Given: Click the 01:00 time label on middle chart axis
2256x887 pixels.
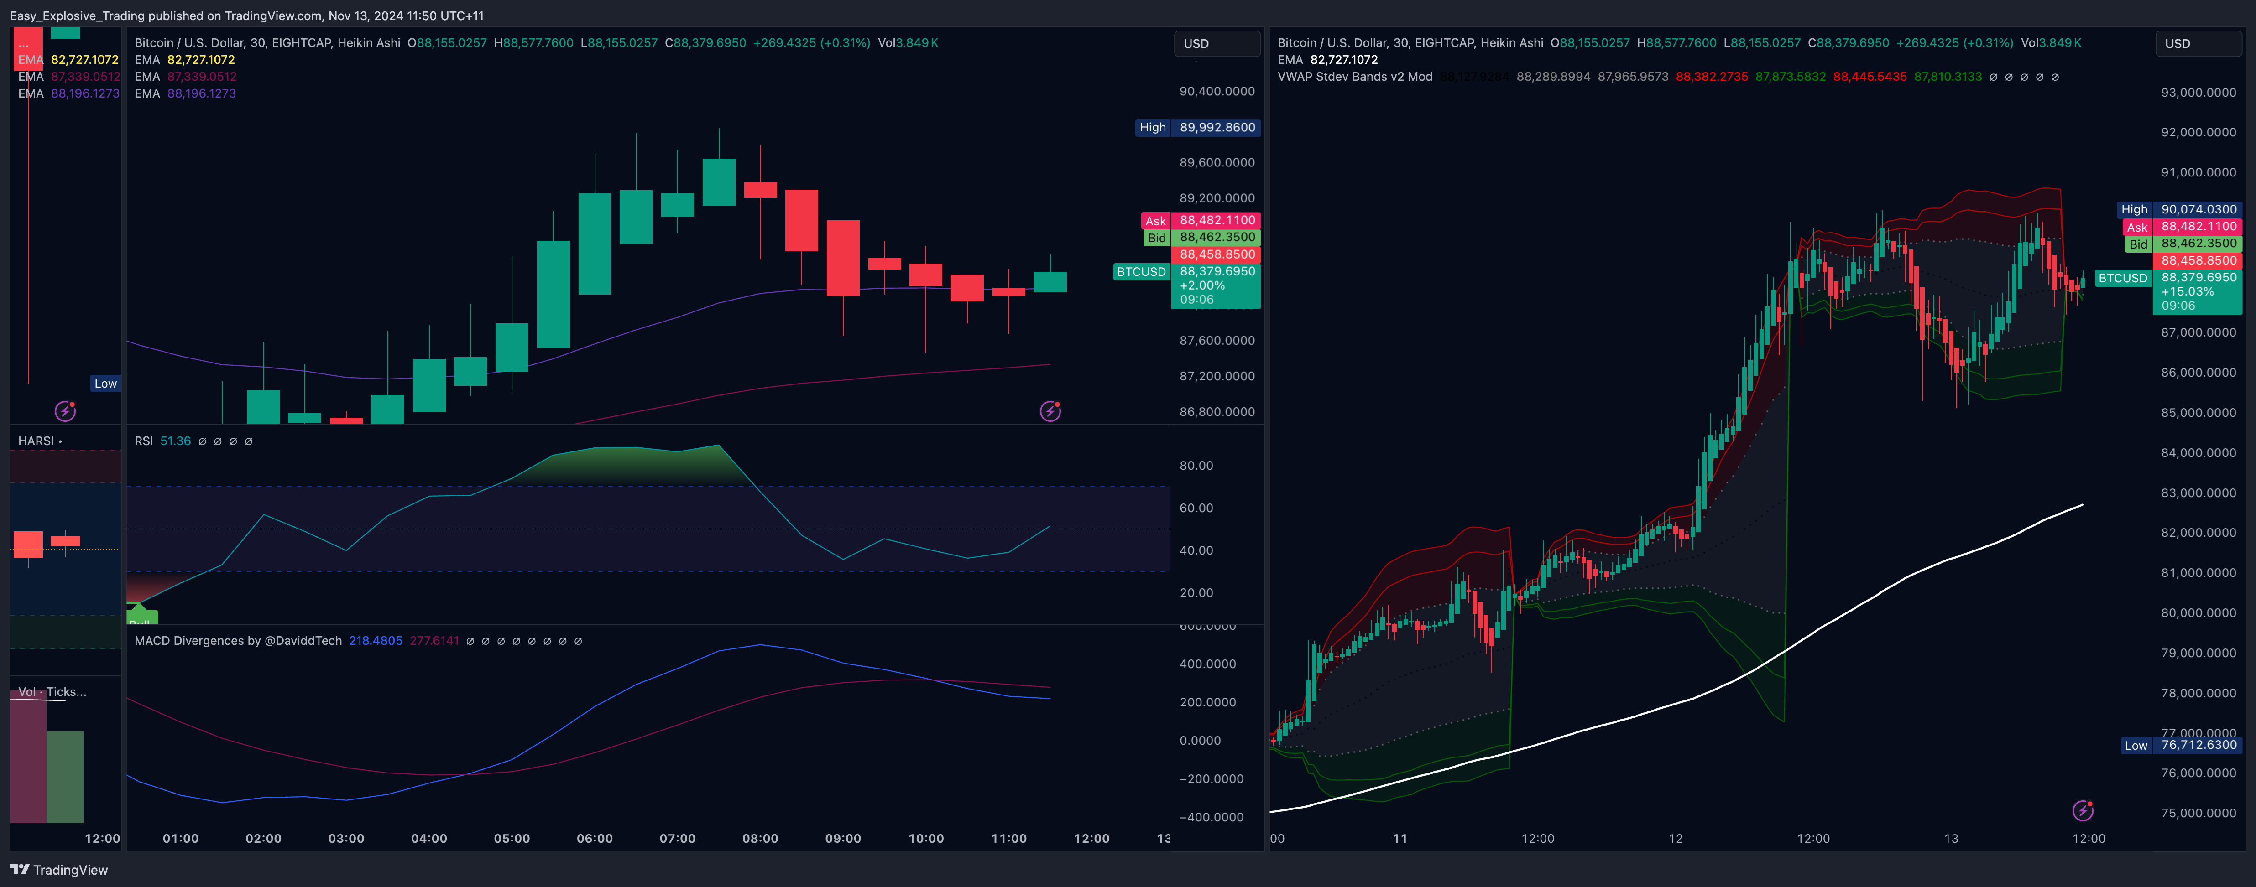Looking at the screenshot, I should [180, 839].
